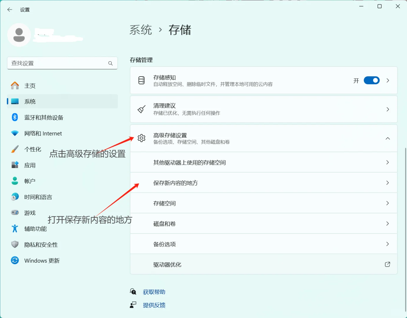Open the Storage Spaces row chevron

point(388,203)
